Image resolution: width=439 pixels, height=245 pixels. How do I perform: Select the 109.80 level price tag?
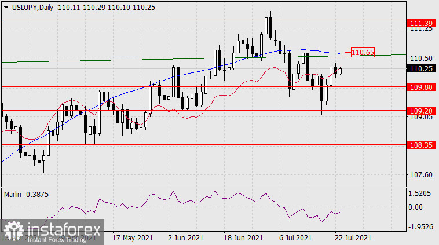[420, 87]
